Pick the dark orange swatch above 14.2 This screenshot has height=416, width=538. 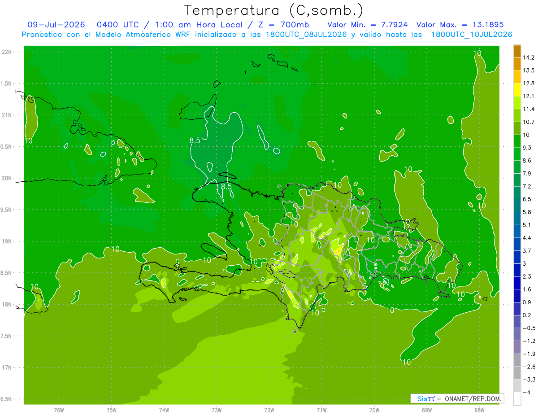click(x=517, y=51)
